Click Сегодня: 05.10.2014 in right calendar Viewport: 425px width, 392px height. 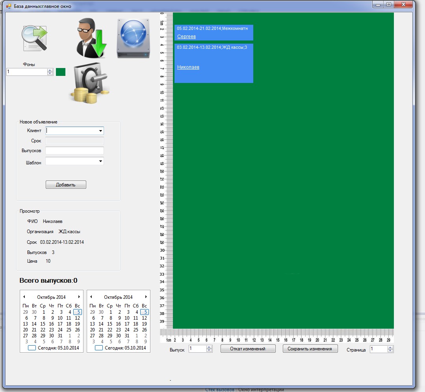click(x=125, y=348)
